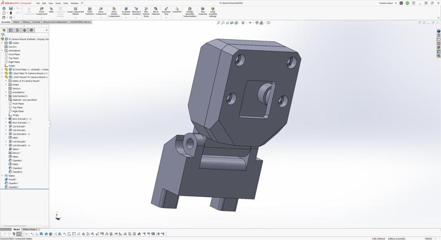Click Update SpeedPak Subassemblies button
The image size is (441, 240).
pyautogui.click(x=190, y=12)
